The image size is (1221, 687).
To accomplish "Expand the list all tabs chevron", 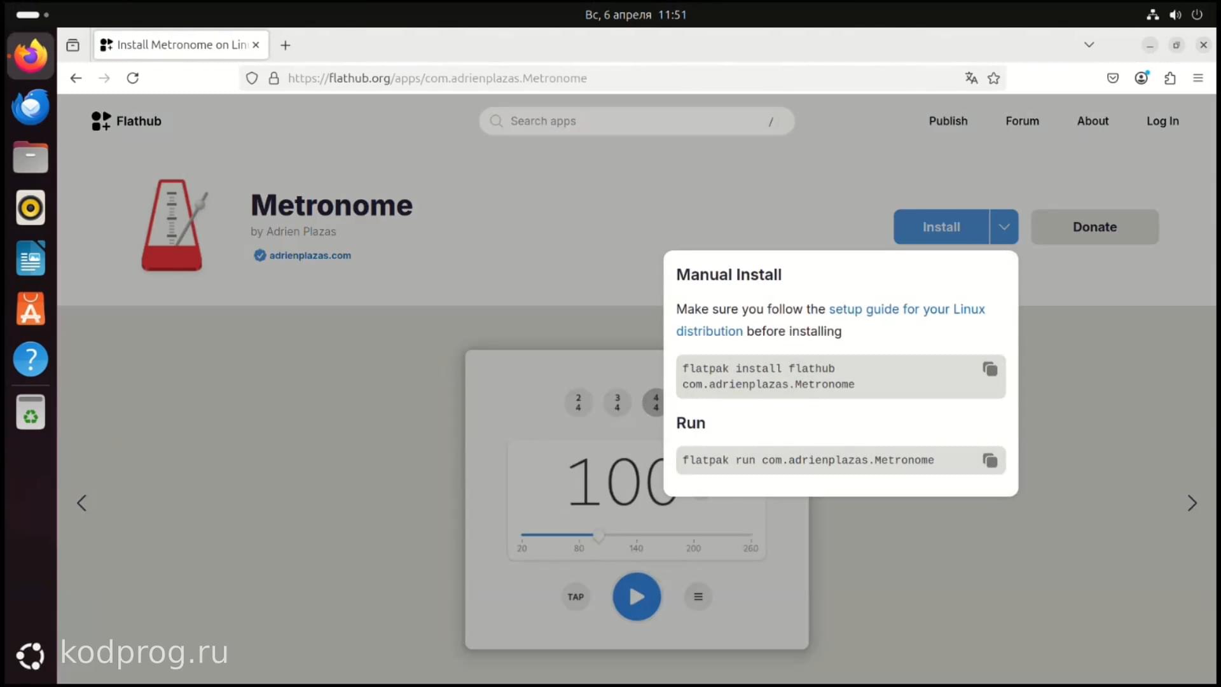I will click(1089, 45).
